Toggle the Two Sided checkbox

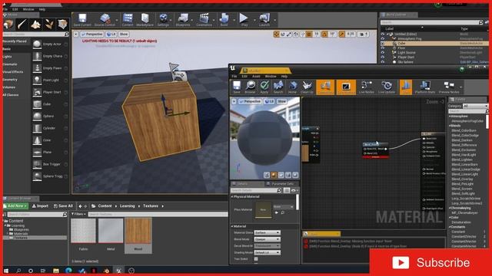[256, 259]
